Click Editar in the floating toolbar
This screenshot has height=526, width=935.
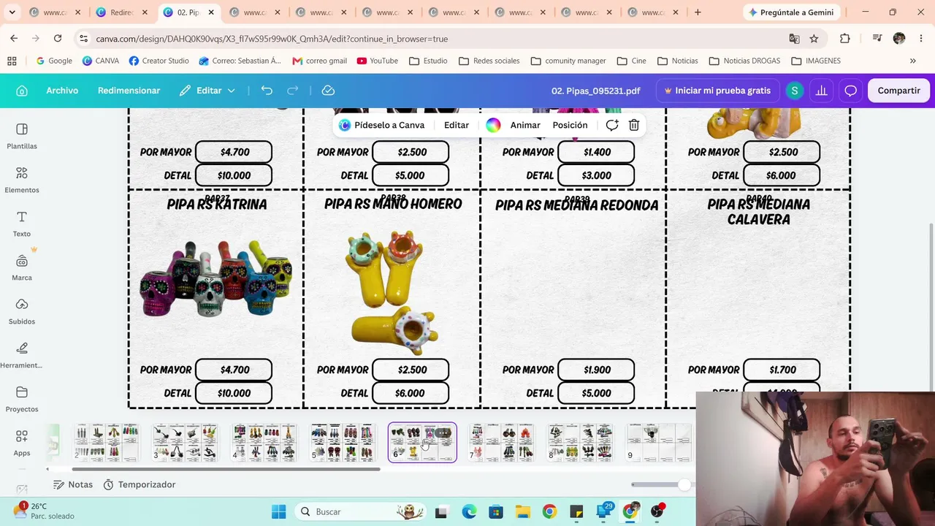(457, 125)
